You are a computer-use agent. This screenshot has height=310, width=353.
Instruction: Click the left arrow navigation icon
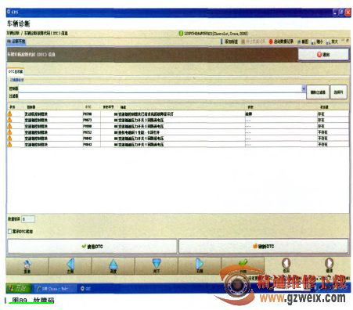(70, 264)
